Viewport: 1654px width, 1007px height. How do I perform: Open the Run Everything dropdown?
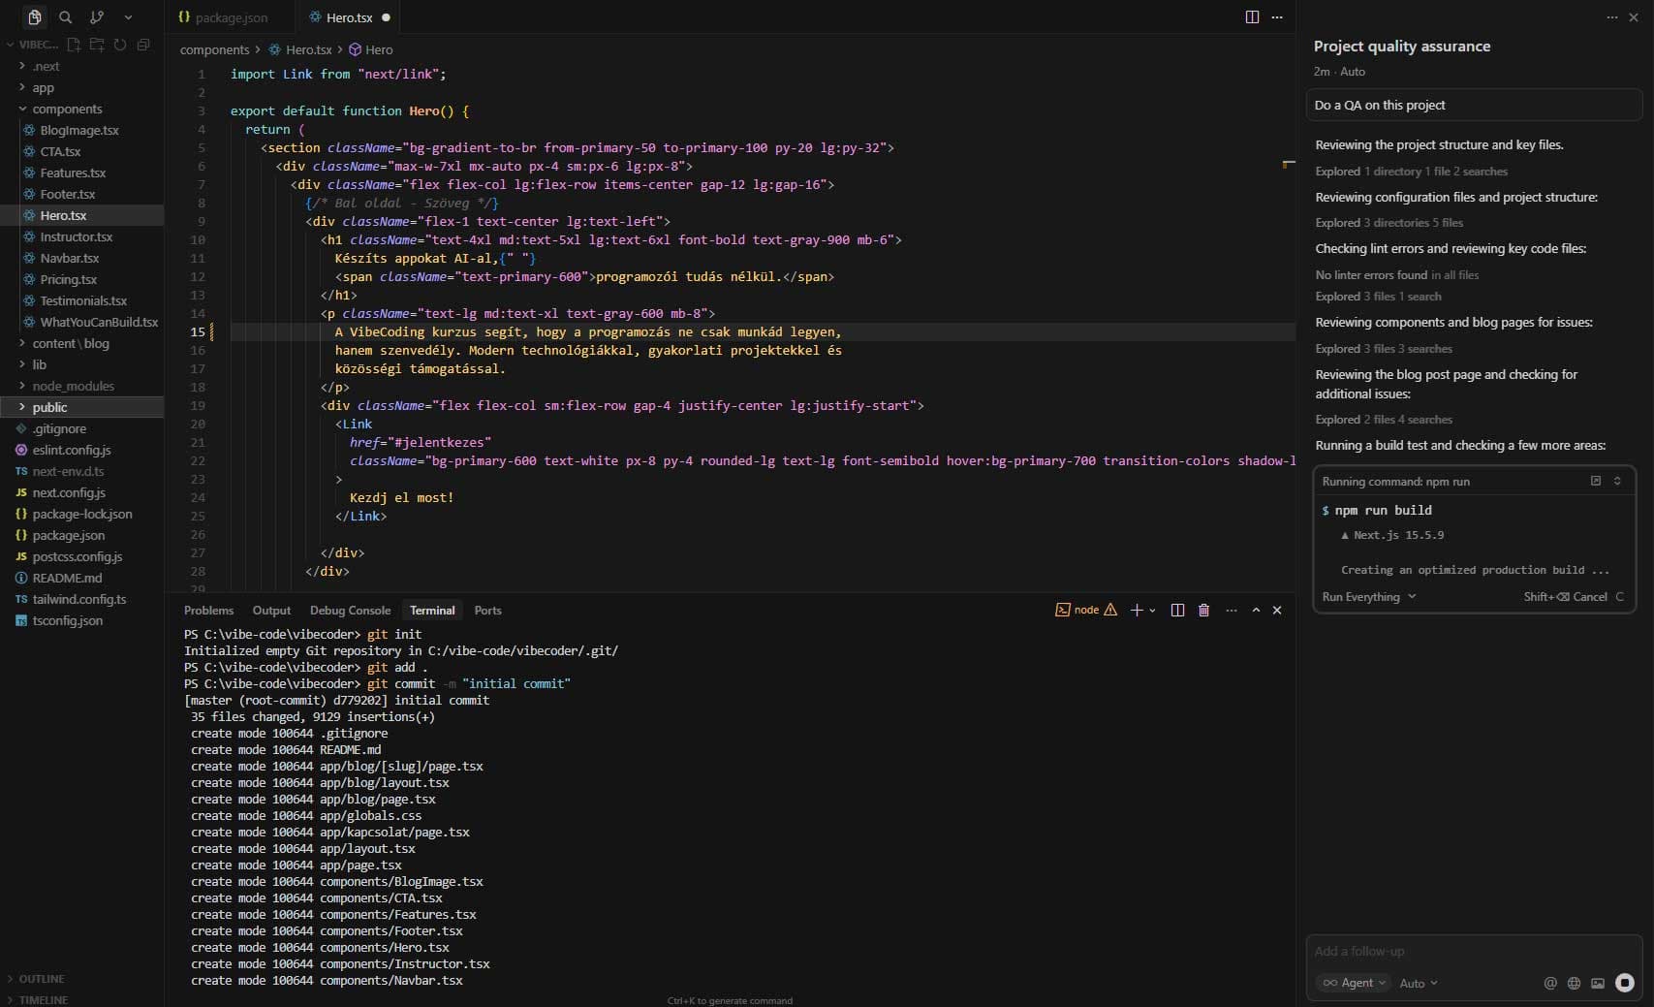[1368, 597]
